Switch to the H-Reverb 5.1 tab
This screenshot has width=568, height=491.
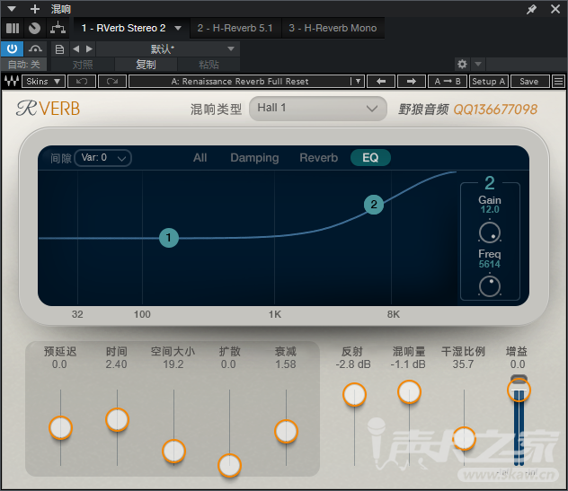point(235,28)
